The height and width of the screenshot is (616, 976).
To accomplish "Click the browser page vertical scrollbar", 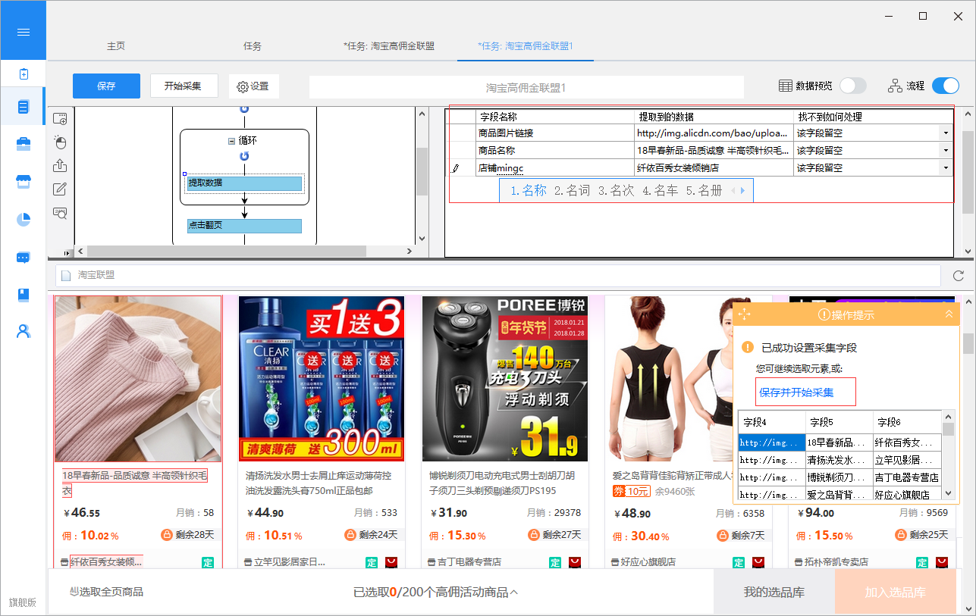I will (x=969, y=343).
